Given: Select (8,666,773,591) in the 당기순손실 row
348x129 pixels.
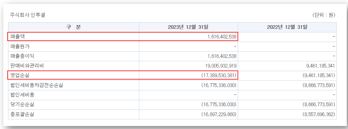Looking at the screenshot, I should point(319,105).
